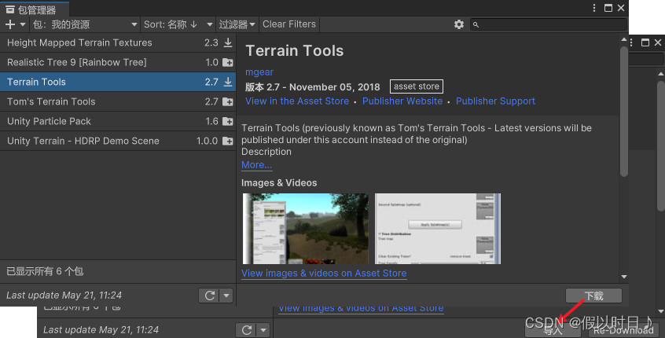This screenshot has width=665, height=338.
Task: Click the Images & Videos heading
Action: [x=279, y=183]
